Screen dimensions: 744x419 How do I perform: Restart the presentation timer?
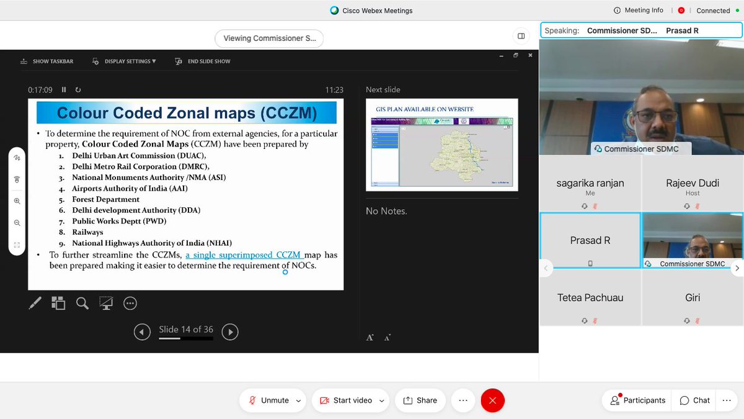pyautogui.click(x=78, y=90)
